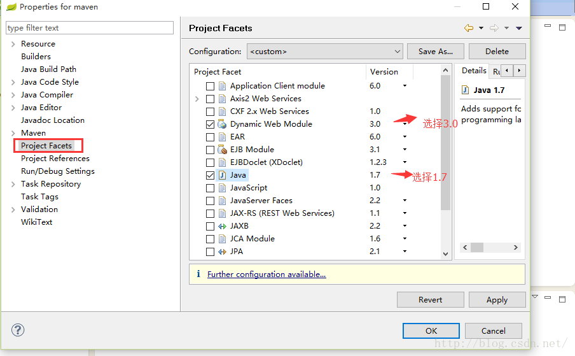Viewport: 575px width, 356px height.
Task: Select Project References in the tree
Action: (55, 158)
